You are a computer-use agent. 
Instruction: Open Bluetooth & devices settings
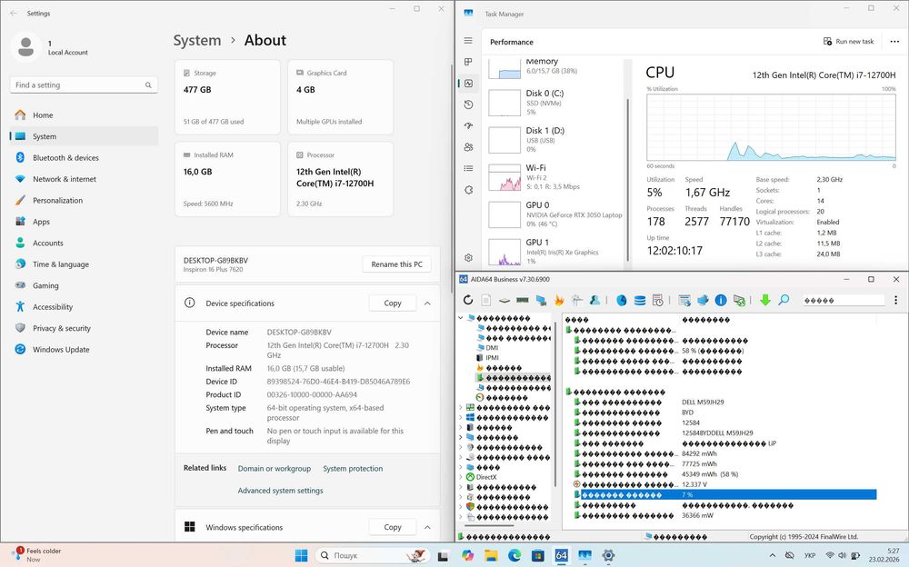(84, 158)
